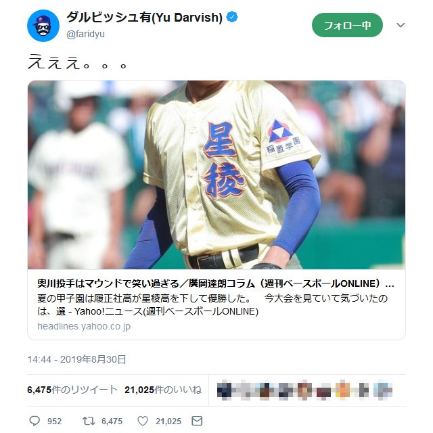Open the @faridyu handle link
The image size is (433, 433).
[x=85, y=35]
